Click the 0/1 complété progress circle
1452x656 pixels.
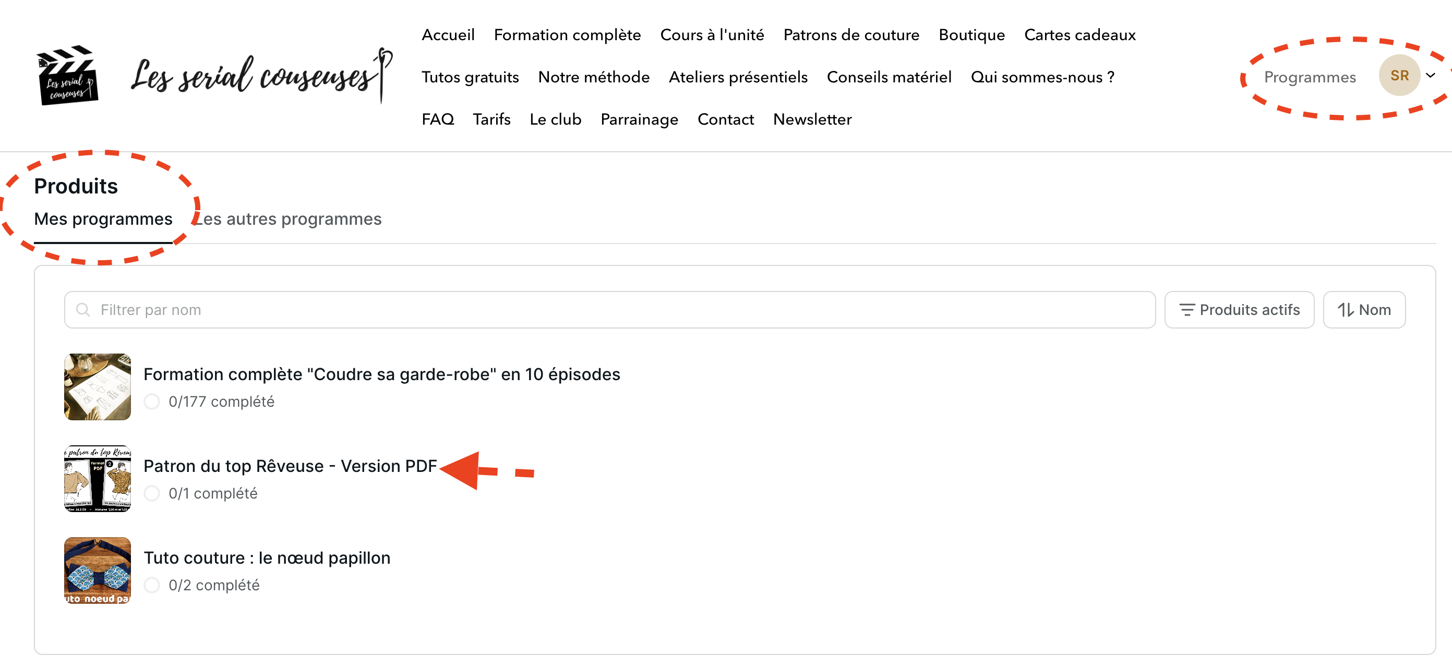[152, 493]
